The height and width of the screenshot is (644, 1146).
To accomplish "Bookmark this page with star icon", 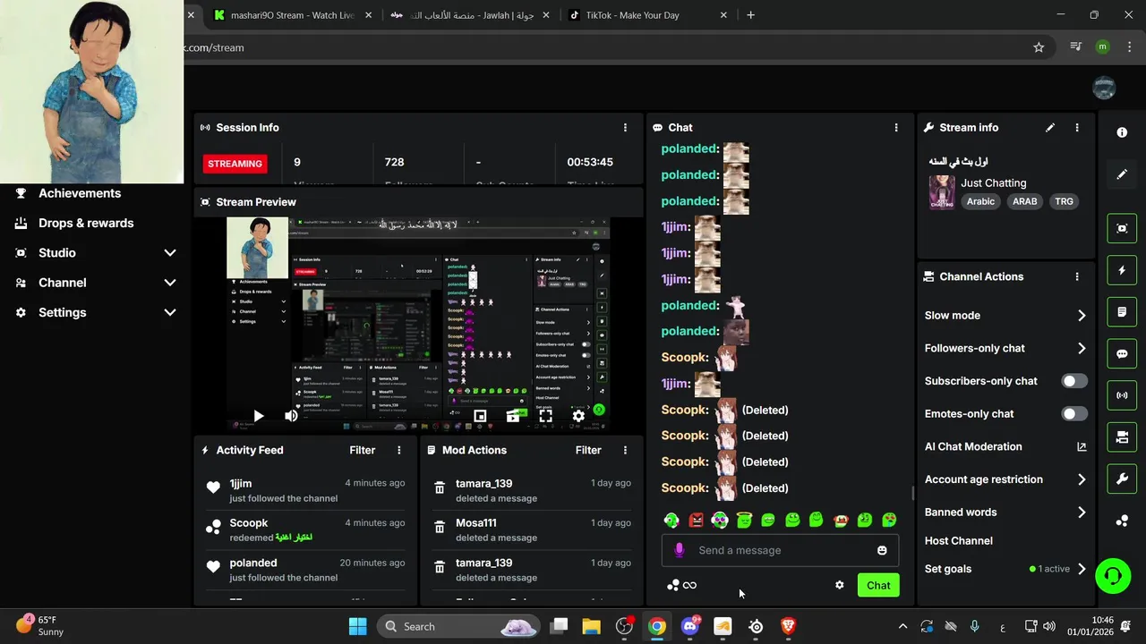I will click(x=1039, y=47).
